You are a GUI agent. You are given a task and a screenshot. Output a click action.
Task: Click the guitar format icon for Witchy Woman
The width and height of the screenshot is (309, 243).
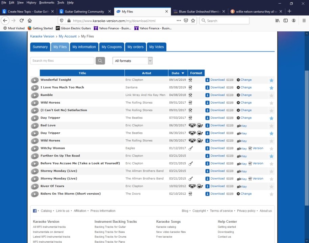[191, 148]
